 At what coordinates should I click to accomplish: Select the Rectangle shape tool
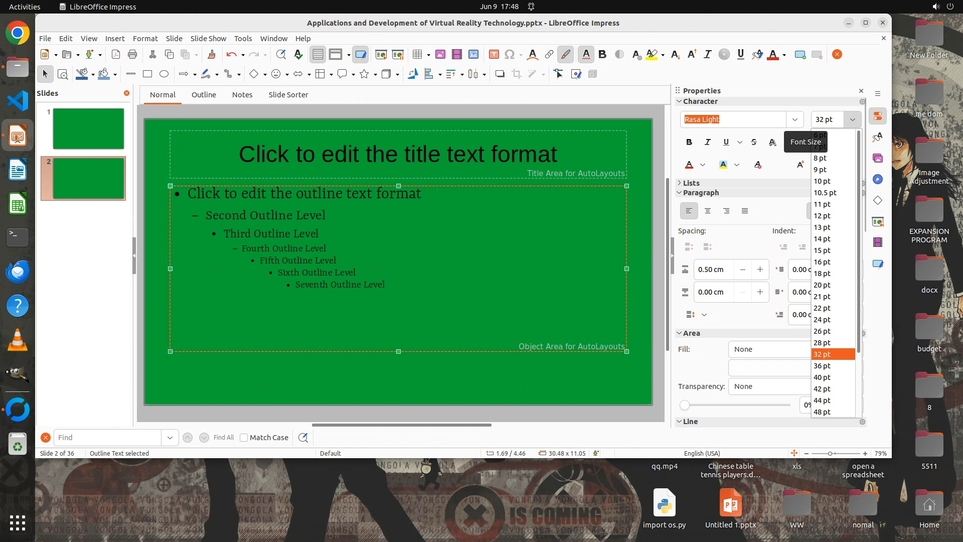(x=147, y=74)
